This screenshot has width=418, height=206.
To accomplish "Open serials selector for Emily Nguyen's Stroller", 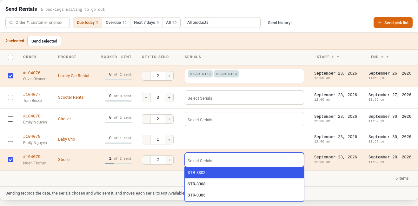I will pos(244,119).
